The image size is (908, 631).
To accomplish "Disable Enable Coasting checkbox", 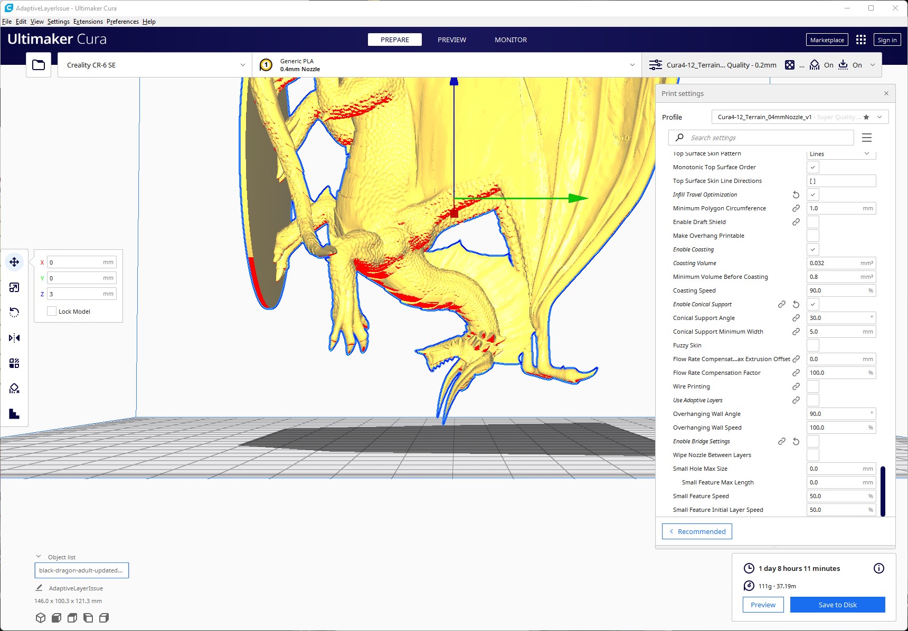I will click(x=813, y=249).
